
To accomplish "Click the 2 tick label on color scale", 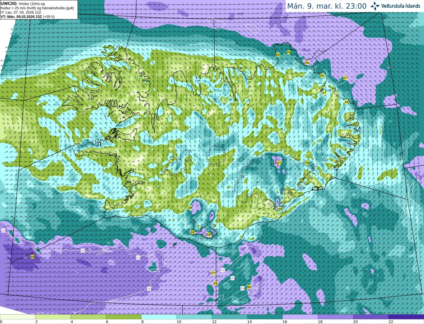I will point(36,322).
